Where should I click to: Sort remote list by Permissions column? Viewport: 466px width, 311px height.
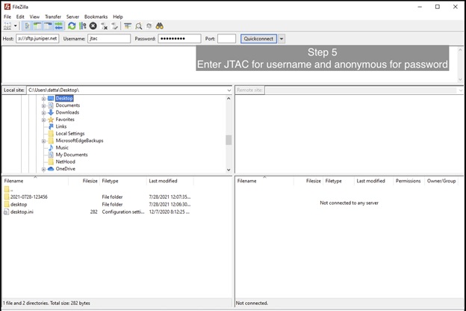click(408, 181)
